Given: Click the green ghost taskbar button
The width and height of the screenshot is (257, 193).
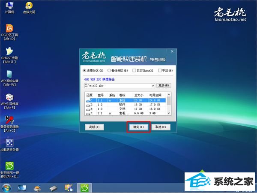Looking at the screenshot, I should coord(84,188).
